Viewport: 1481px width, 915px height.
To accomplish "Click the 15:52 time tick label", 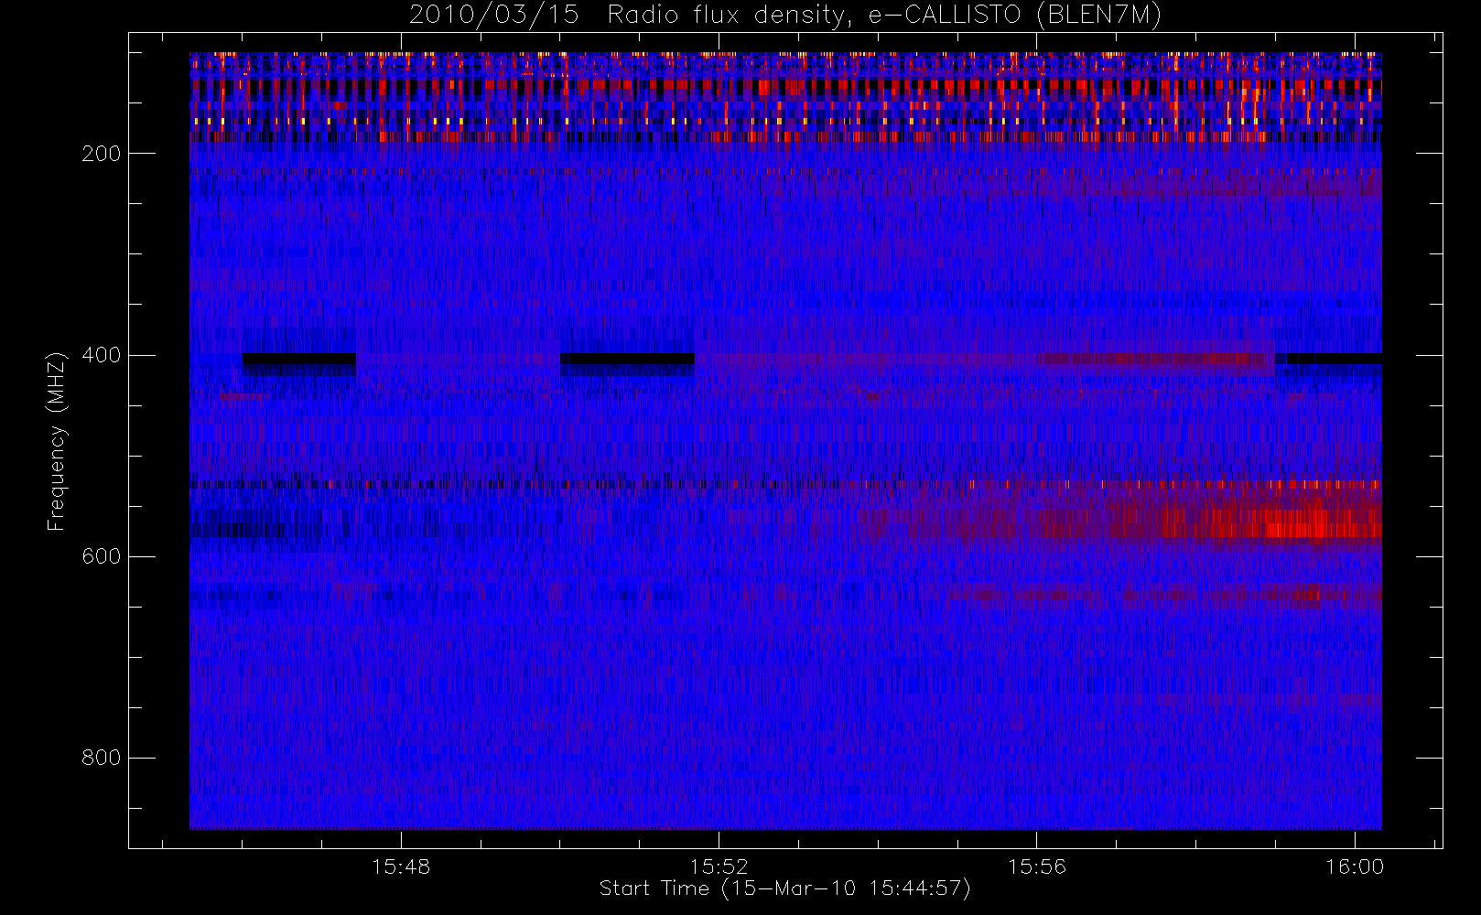I will 719,867.
